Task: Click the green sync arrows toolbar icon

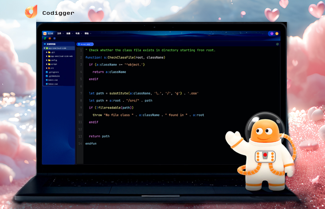Action: [x=45, y=38]
